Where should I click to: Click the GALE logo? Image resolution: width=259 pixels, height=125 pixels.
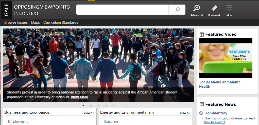[6, 10]
